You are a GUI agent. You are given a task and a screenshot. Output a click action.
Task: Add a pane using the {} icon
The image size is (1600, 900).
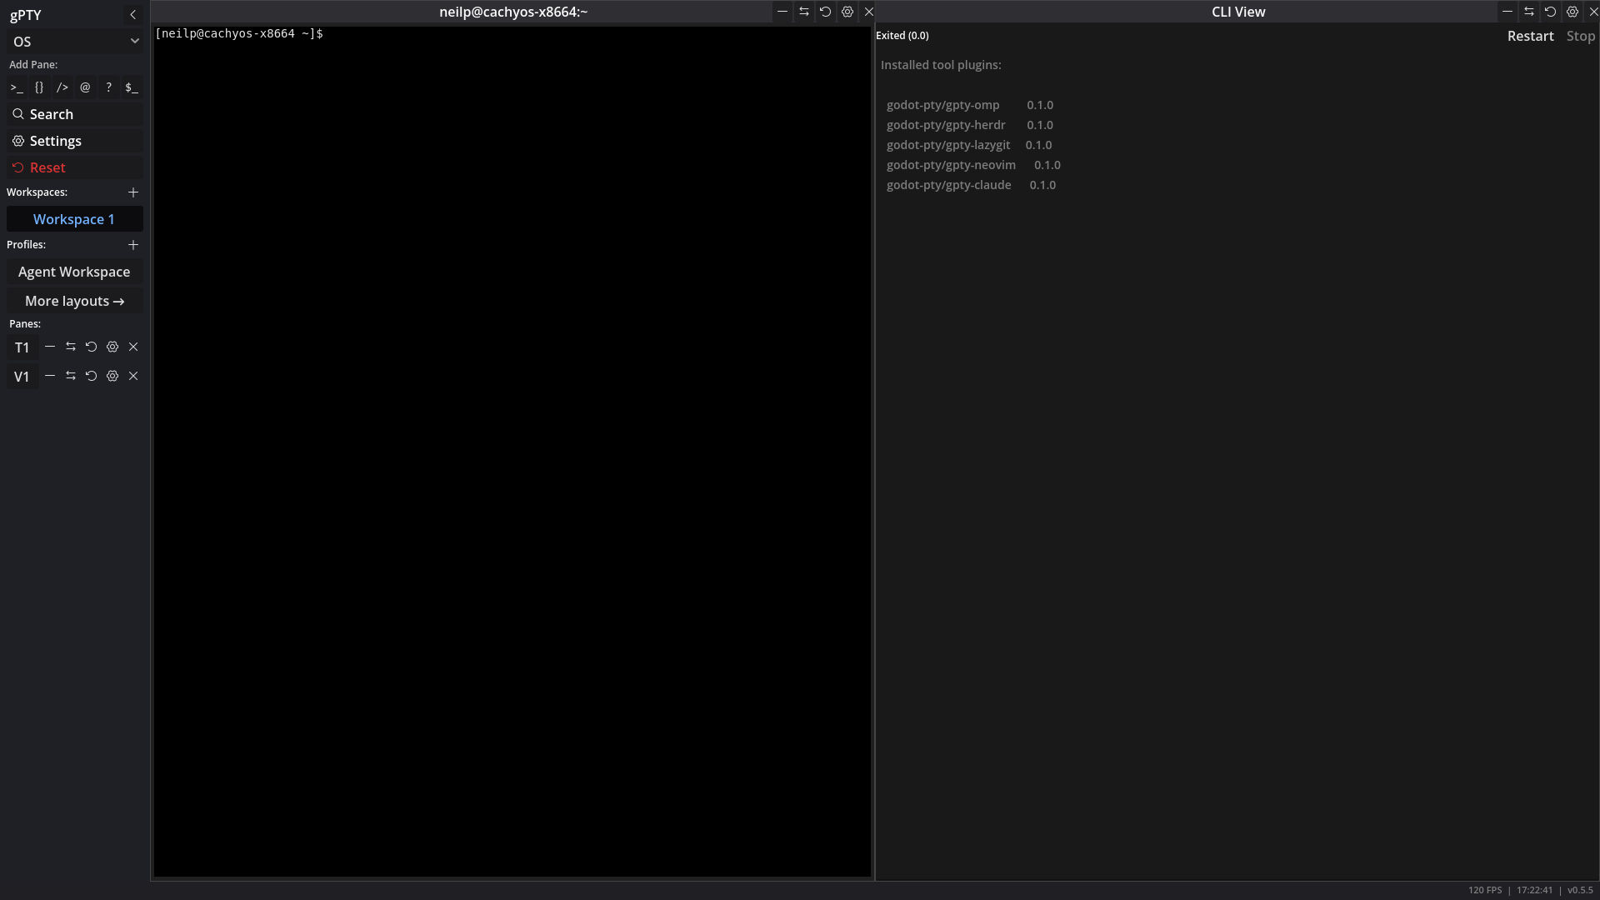39,87
